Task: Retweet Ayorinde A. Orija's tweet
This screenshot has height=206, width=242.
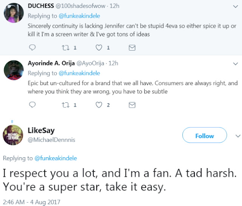Action: point(66,105)
